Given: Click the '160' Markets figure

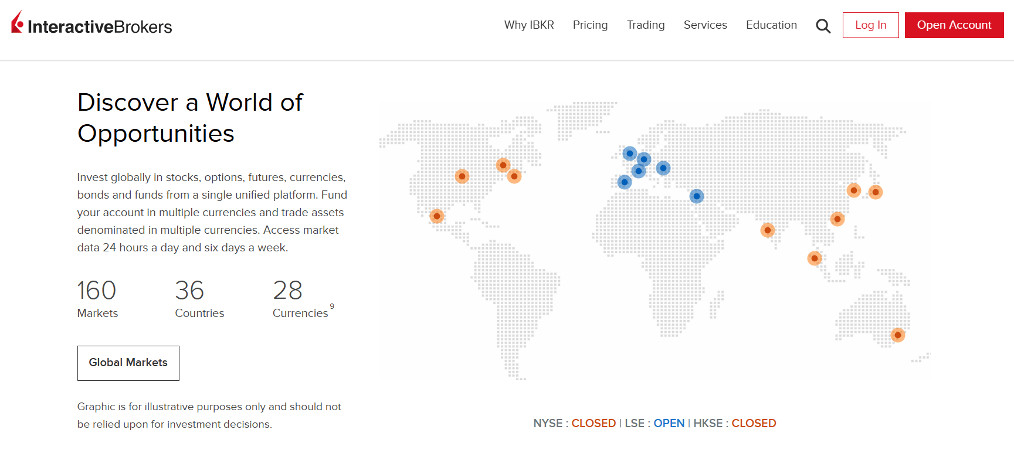Looking at the screenshot, I should tap(97, 291).
